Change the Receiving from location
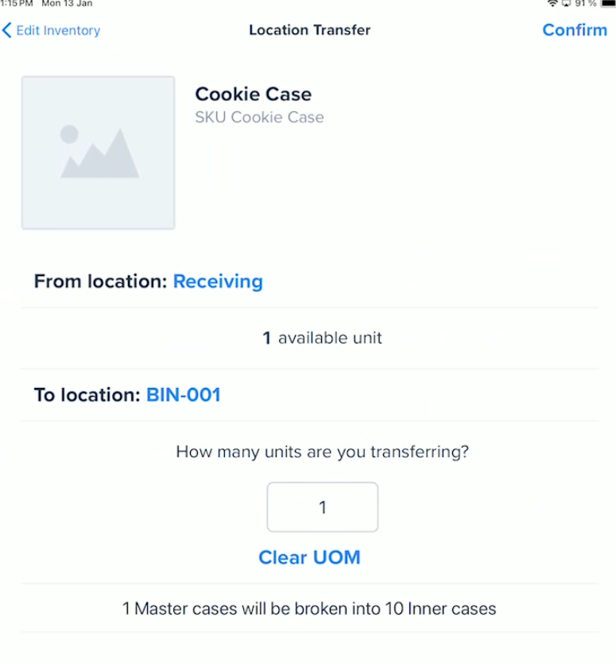Screen dimensions: 616x664 tap(218, 282)
